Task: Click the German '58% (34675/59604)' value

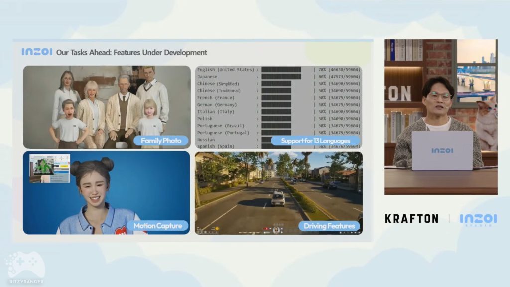Action: pos(339,105)
